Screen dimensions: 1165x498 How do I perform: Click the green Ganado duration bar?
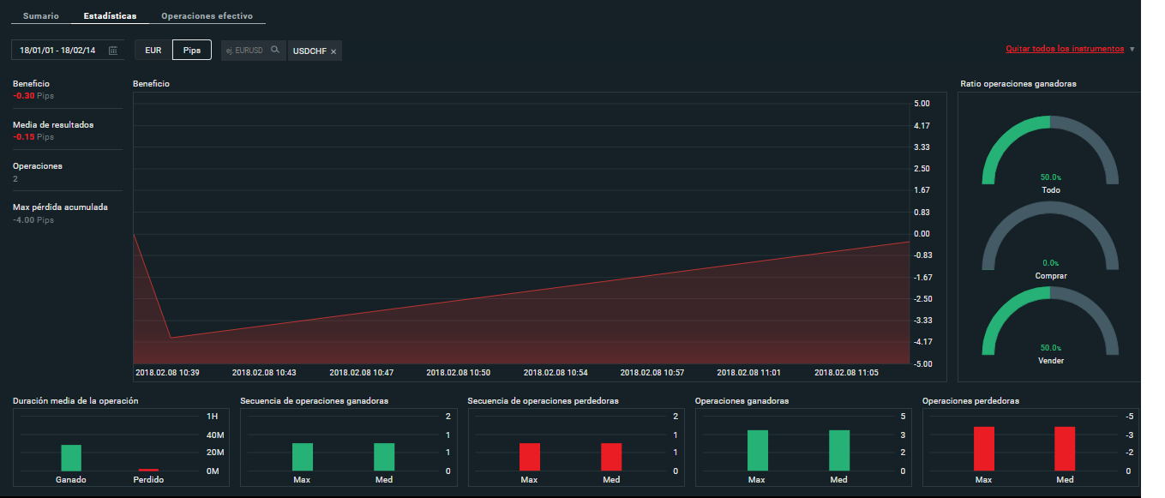pos(71,458)
